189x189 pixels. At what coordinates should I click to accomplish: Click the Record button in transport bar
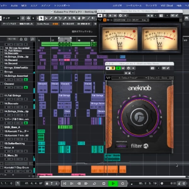click(123, 183)
